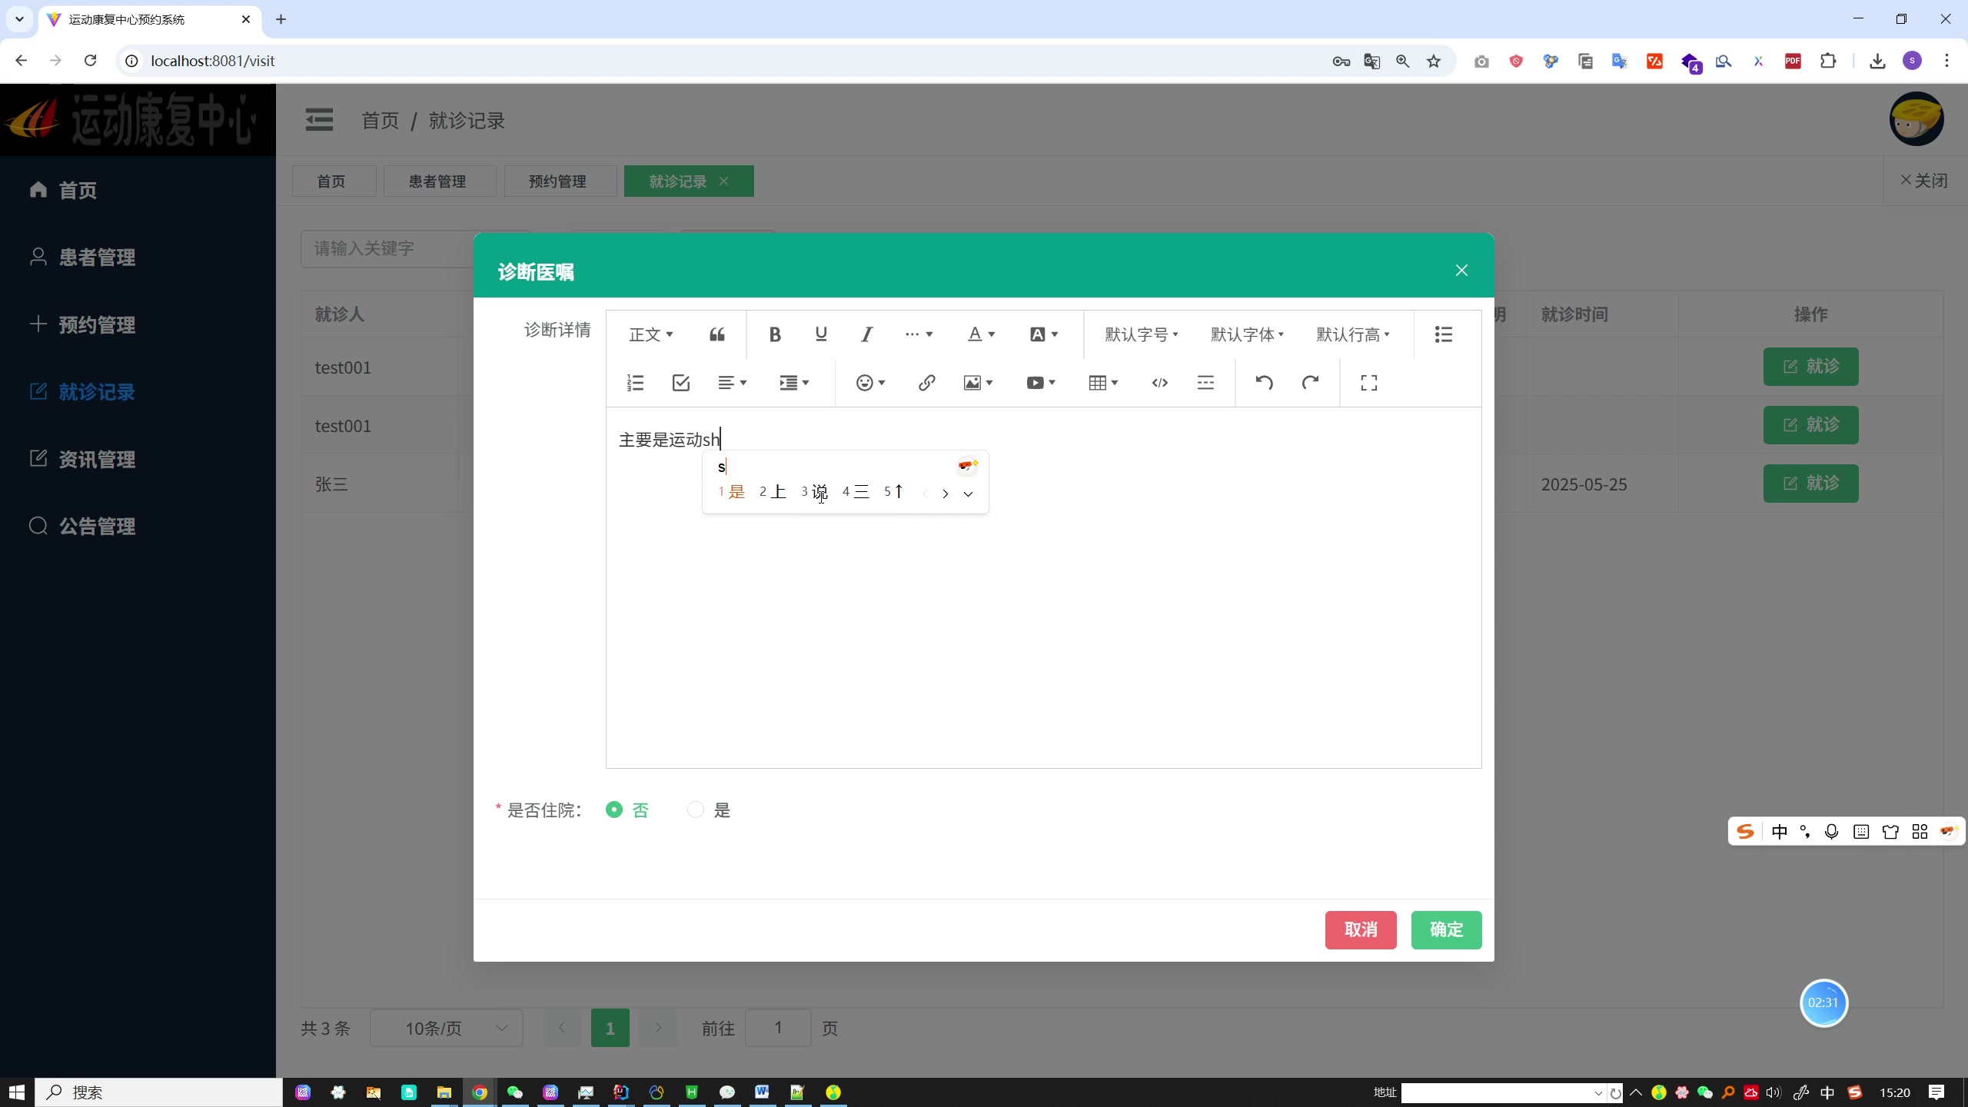The height and width of the screenshot is (1107, 1968).
Task: Insert a todo checkbox list
Action: (x=681, y=383)
